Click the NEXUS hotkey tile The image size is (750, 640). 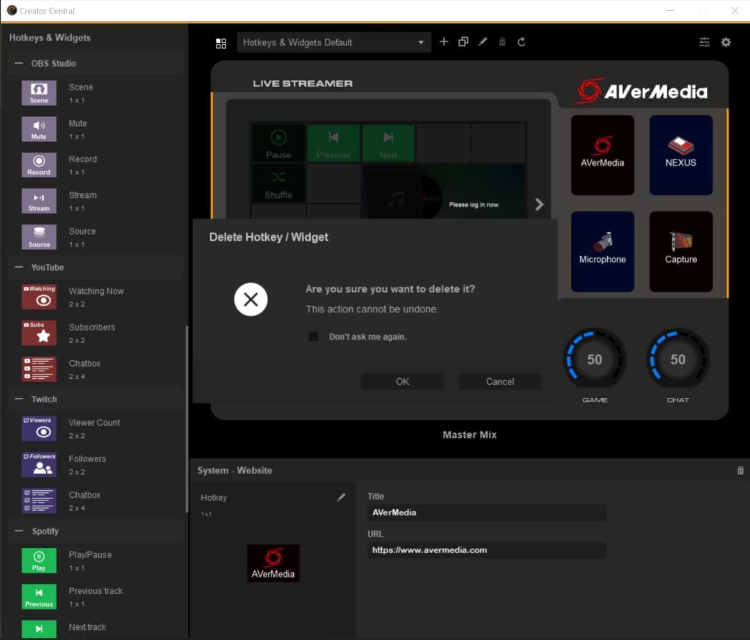click(680, 155)
